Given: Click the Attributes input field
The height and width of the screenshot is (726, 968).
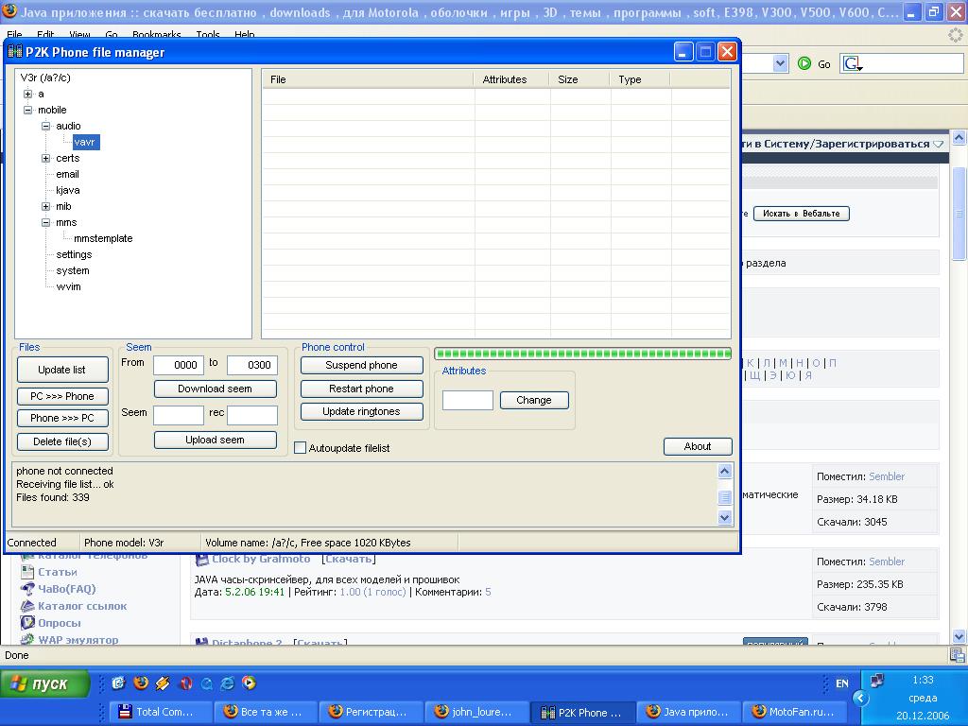Looking at the screenshot, I should (x=468, y=400).
